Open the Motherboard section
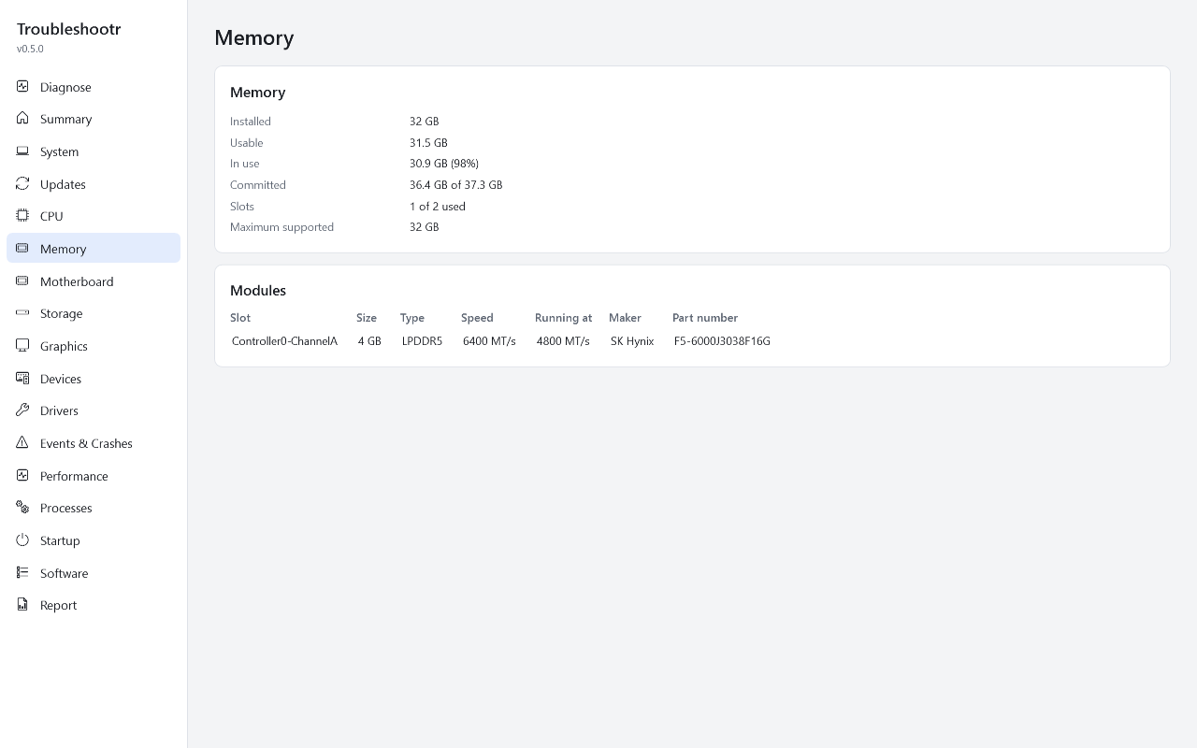 94,281
